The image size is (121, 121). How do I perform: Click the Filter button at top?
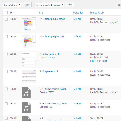click(69, 5)
